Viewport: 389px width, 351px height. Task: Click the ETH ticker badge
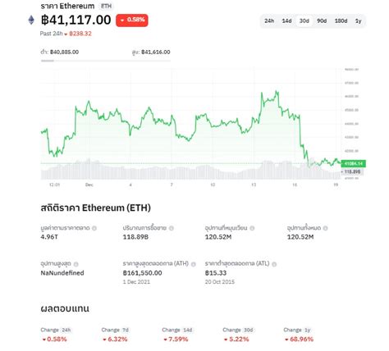click(x=106, y=6)
